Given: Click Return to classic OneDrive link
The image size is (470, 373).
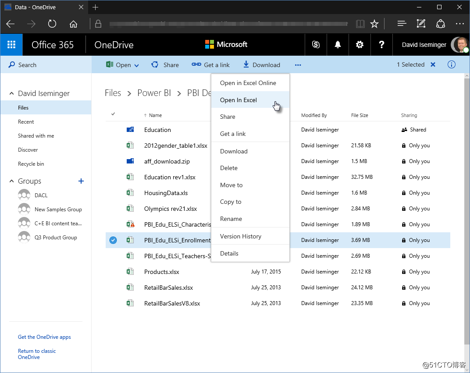Looking at the screenshot, I should click(36, 354).
